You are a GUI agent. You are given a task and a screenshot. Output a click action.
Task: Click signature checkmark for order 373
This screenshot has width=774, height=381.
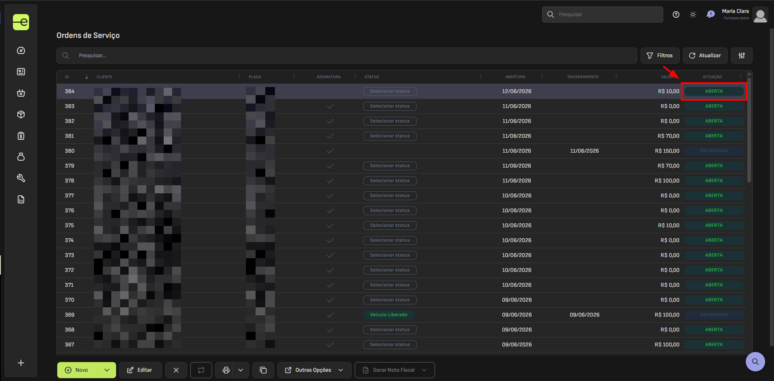tap(330, 255)
